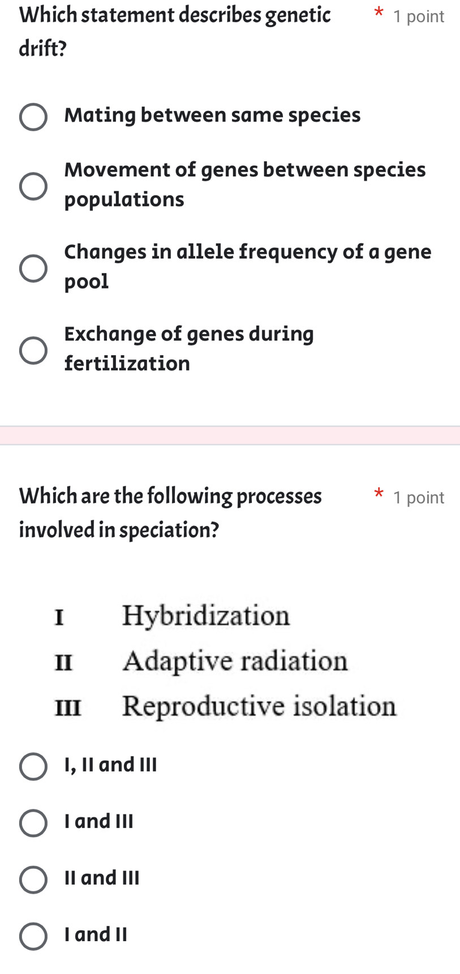The image size is (460, 974).
Task: Click the "Reproductive isolation" list item
Action: [x=260, y=706]
